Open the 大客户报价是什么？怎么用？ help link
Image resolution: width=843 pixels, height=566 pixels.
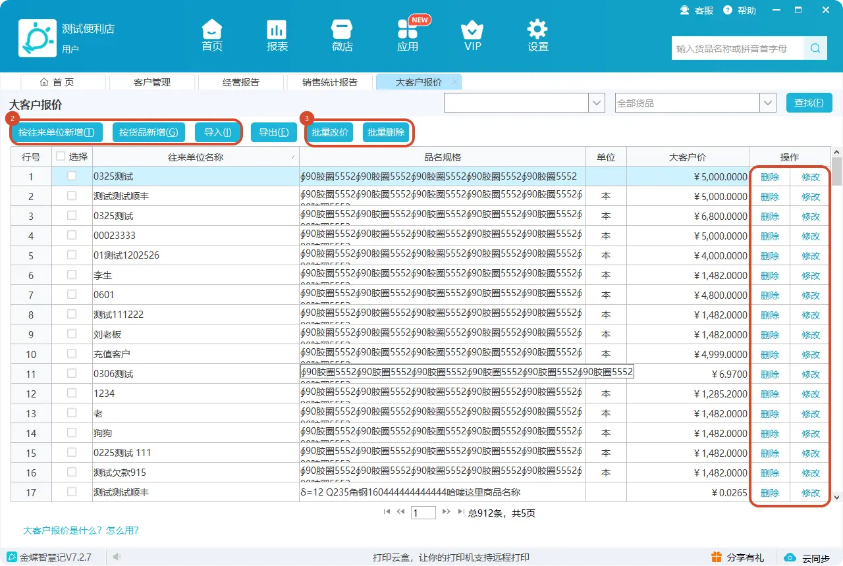pyautogui.click(x=81, y=530)
